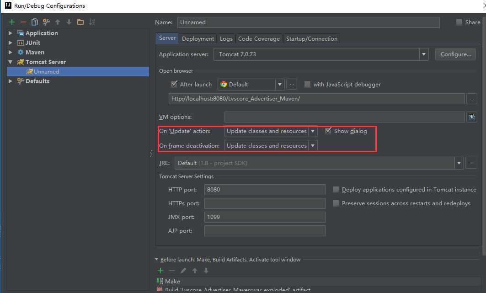
Task: Add new configuration with green plus icon
Action: pos(12,22)
